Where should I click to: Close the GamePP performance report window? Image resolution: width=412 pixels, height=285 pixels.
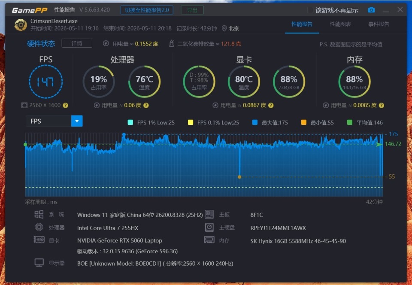coord(400,10)
